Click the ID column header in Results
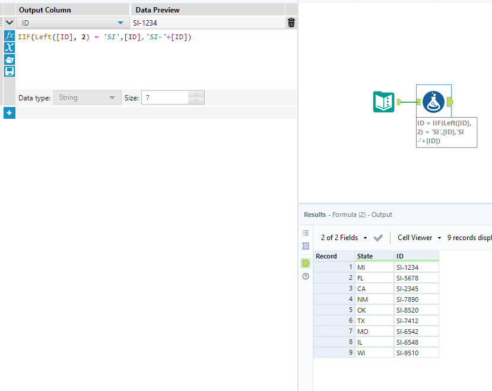Image resolution: width=492 pixels, height=391 pixels. click(x=416, y=256)
